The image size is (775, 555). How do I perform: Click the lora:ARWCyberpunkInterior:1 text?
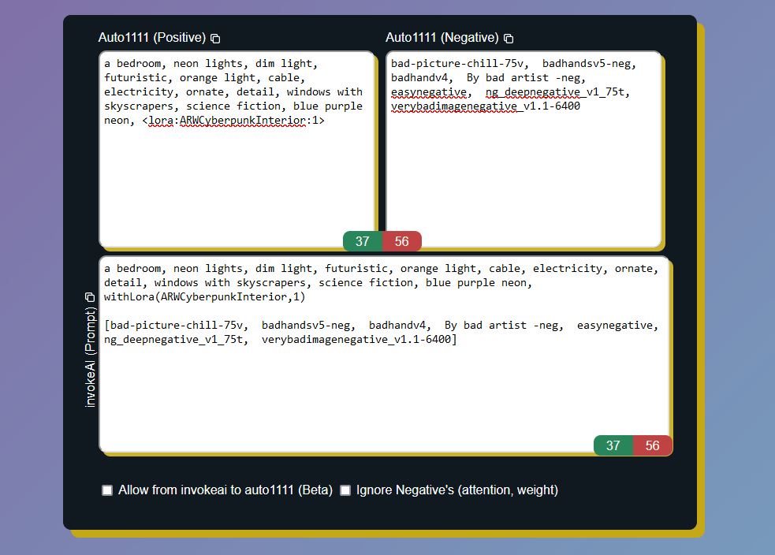point(233,121)
